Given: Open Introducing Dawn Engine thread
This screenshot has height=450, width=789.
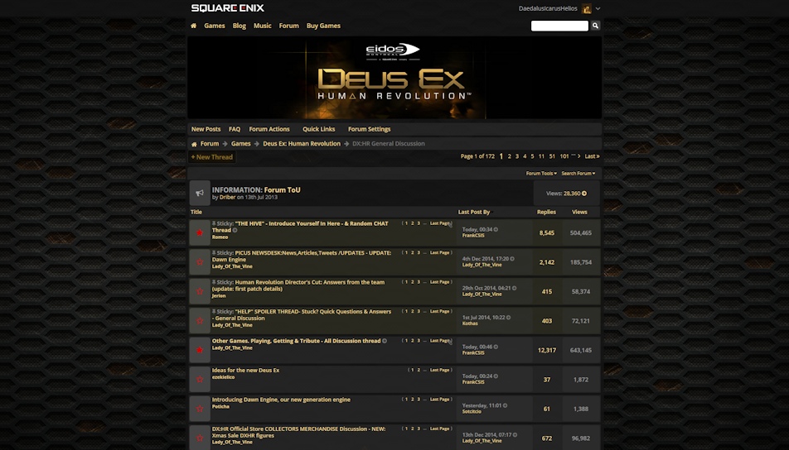Looking at the screenshot, I should (x=281, y=400).
